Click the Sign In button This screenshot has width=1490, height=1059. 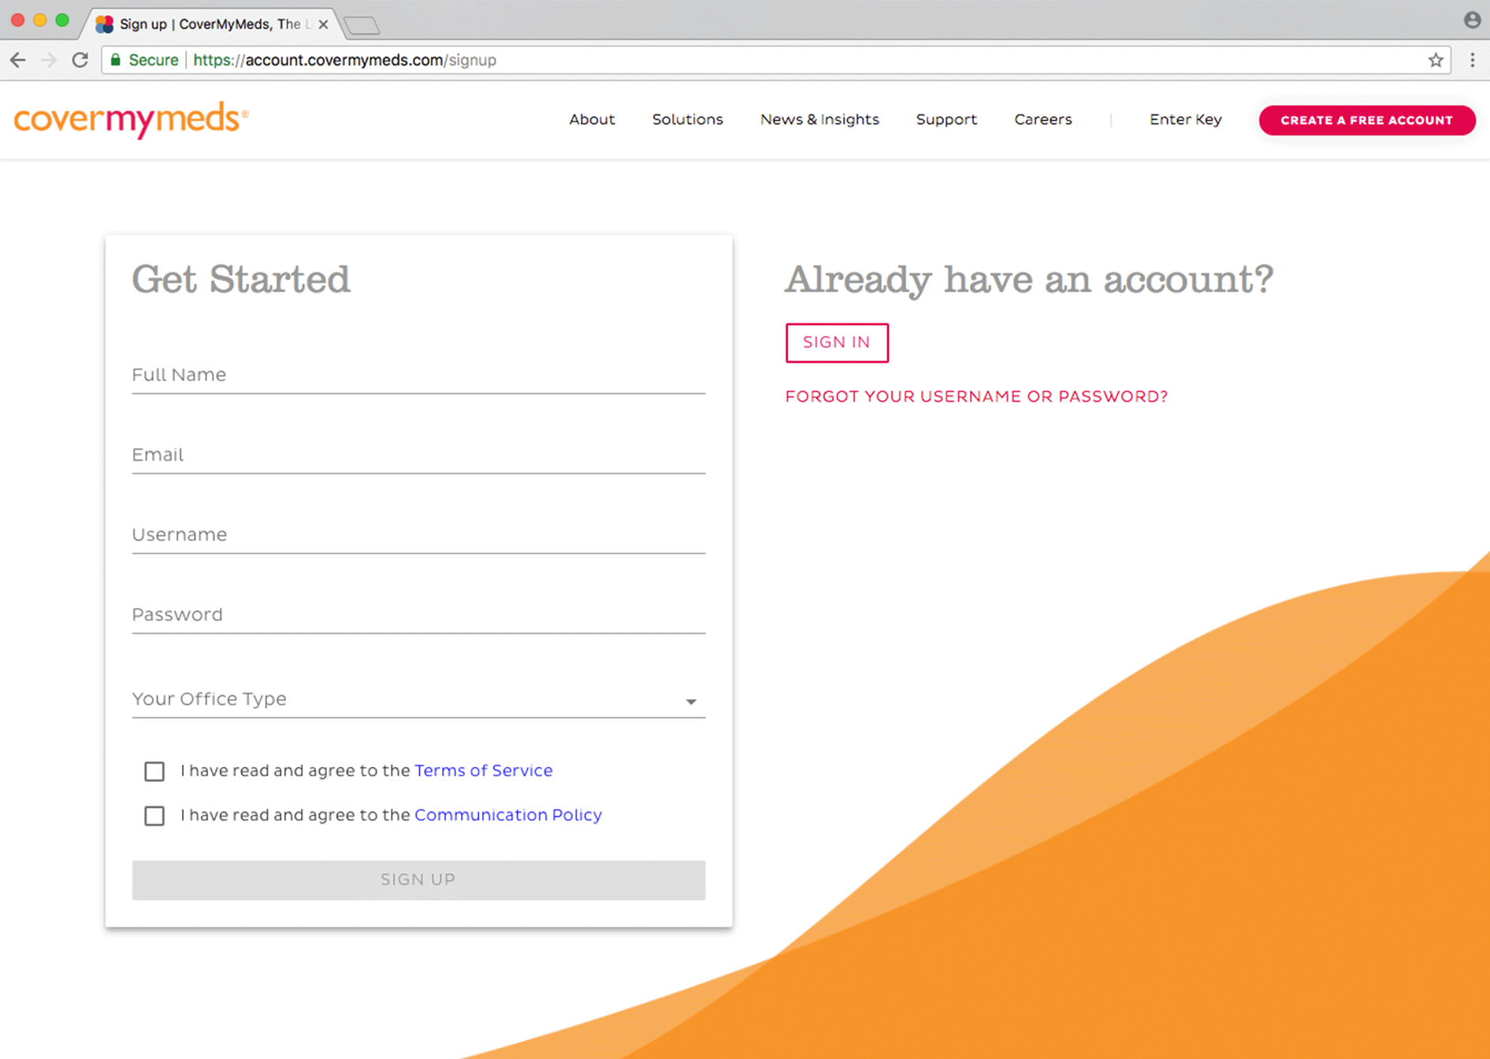point(836,343)
